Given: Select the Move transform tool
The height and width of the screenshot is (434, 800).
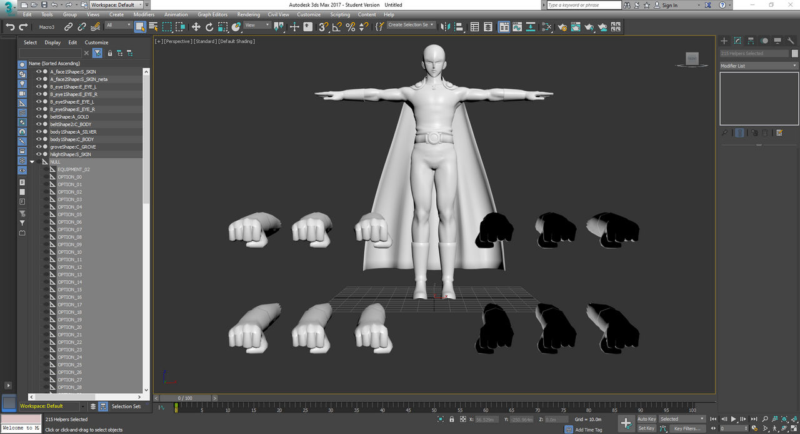Looking at the screenshot, I should [x=196, y=27].
